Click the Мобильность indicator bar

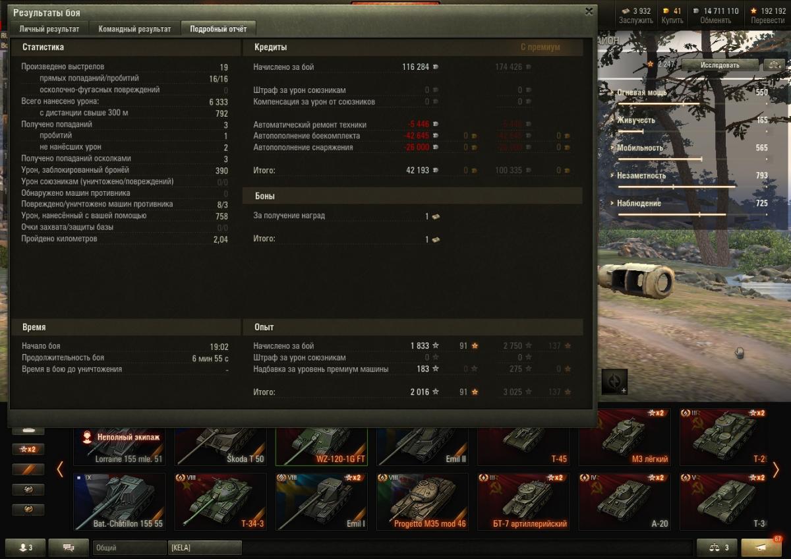(693, 159)
